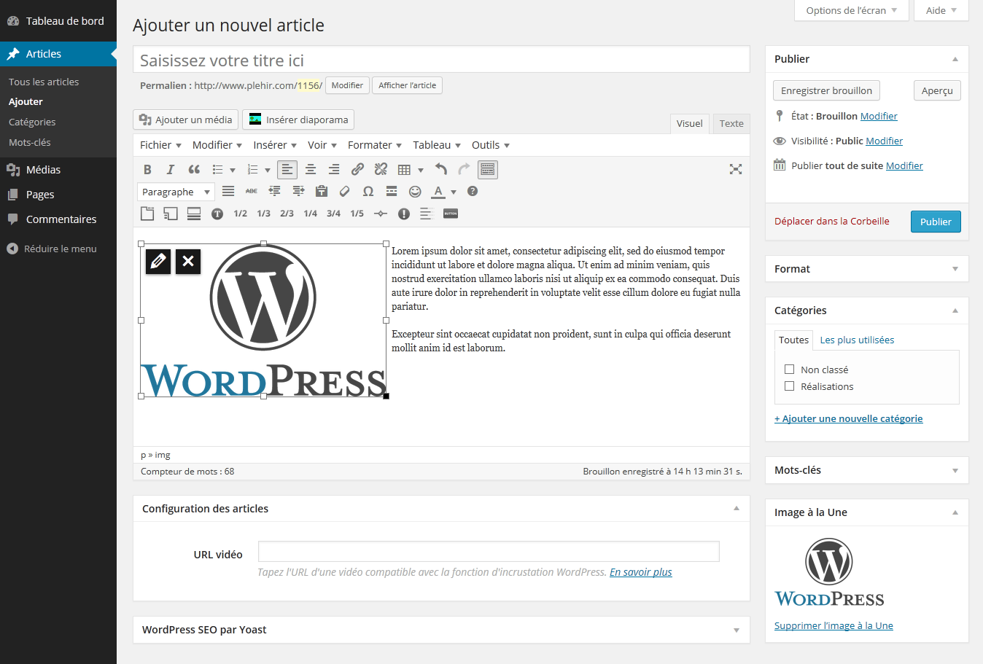Center align text
The height and width of the screenshot is (664, 983).
pos(311,170)
